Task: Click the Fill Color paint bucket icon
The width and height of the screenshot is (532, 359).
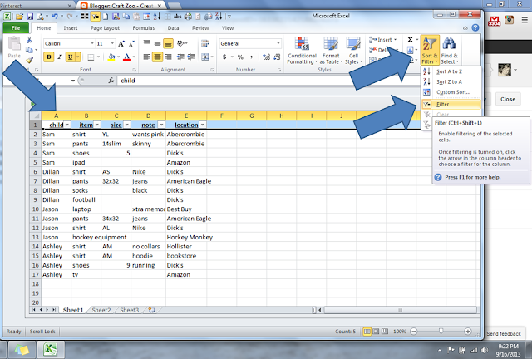Action: 111,57
